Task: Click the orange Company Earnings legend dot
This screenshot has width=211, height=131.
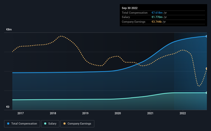Action: [x=65, y=124]
